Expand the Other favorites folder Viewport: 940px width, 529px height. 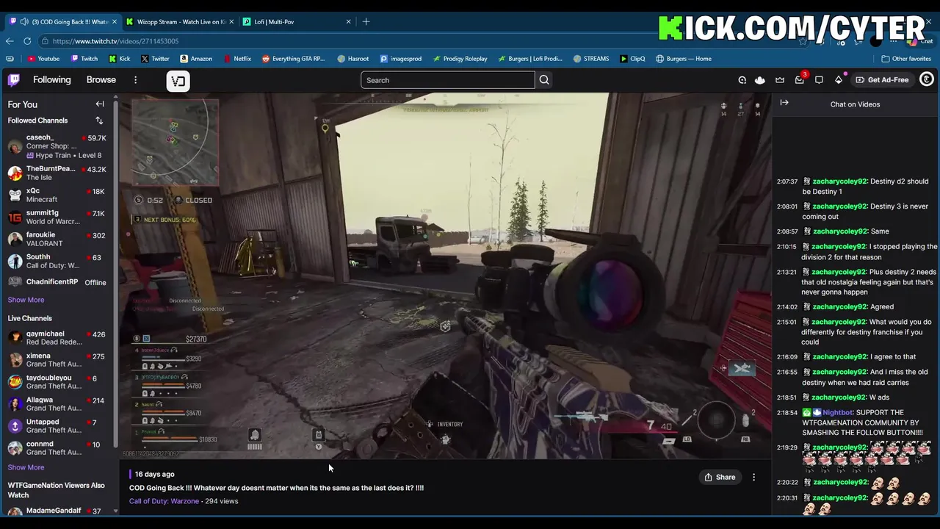pos(906,59)
